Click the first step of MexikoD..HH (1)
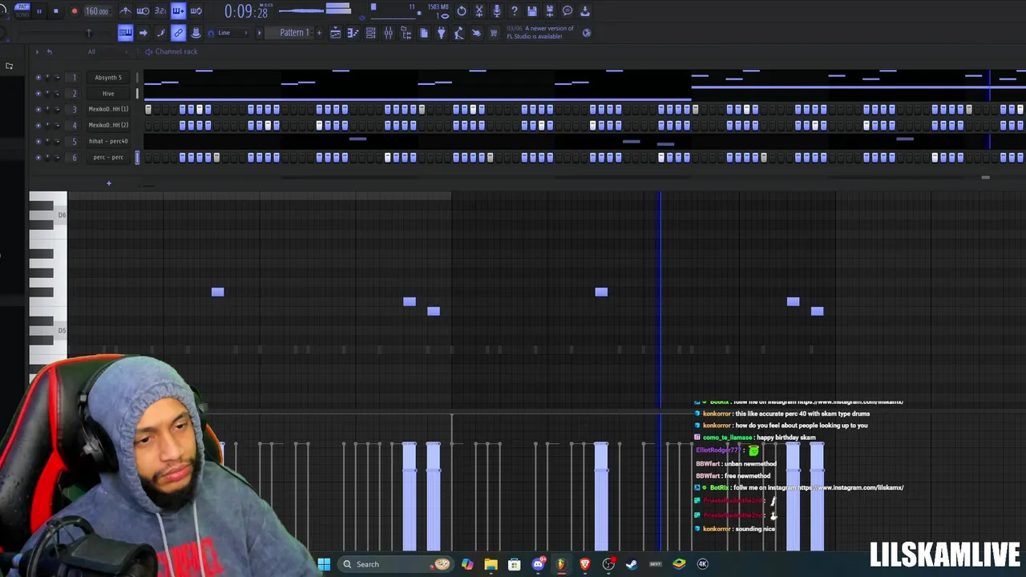Viewport: 1026px width, 577px height. point(148,110)
